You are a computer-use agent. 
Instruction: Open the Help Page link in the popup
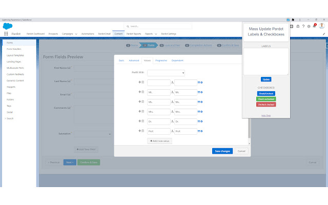tap(266, 115)
